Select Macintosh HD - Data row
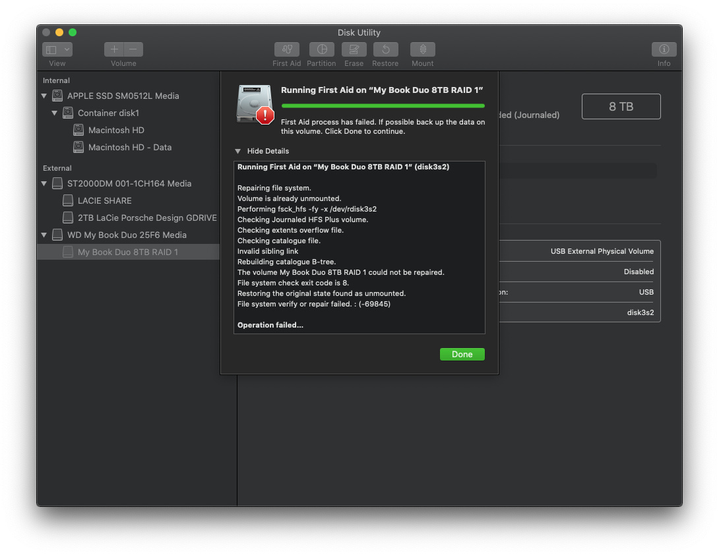Viewport: 719px width, 555px height. tap(129, 147)
